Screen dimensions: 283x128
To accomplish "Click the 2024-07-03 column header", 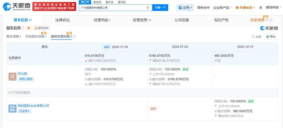I will [x=180, y=47].
